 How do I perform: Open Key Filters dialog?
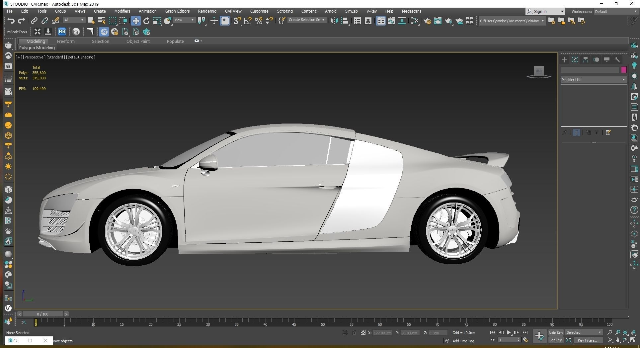point(588,340)
